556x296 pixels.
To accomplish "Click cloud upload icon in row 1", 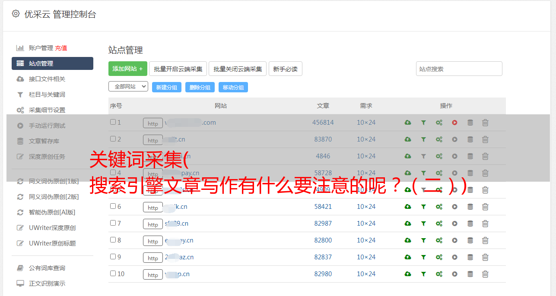I will [x=408, y=123].
